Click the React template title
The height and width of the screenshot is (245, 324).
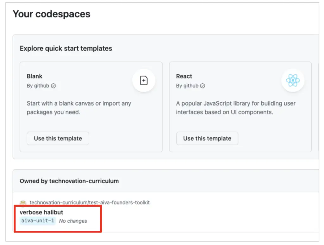point(184,76)
